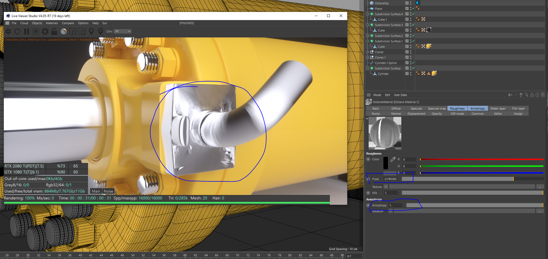Select the Cylinder.1.Spline object
Image resolution: width=548 pixels, height=259 pixels.
click(x=386, y=63)
